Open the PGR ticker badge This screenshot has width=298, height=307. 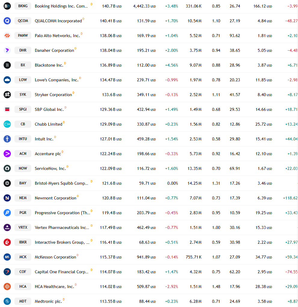[23, 213]
